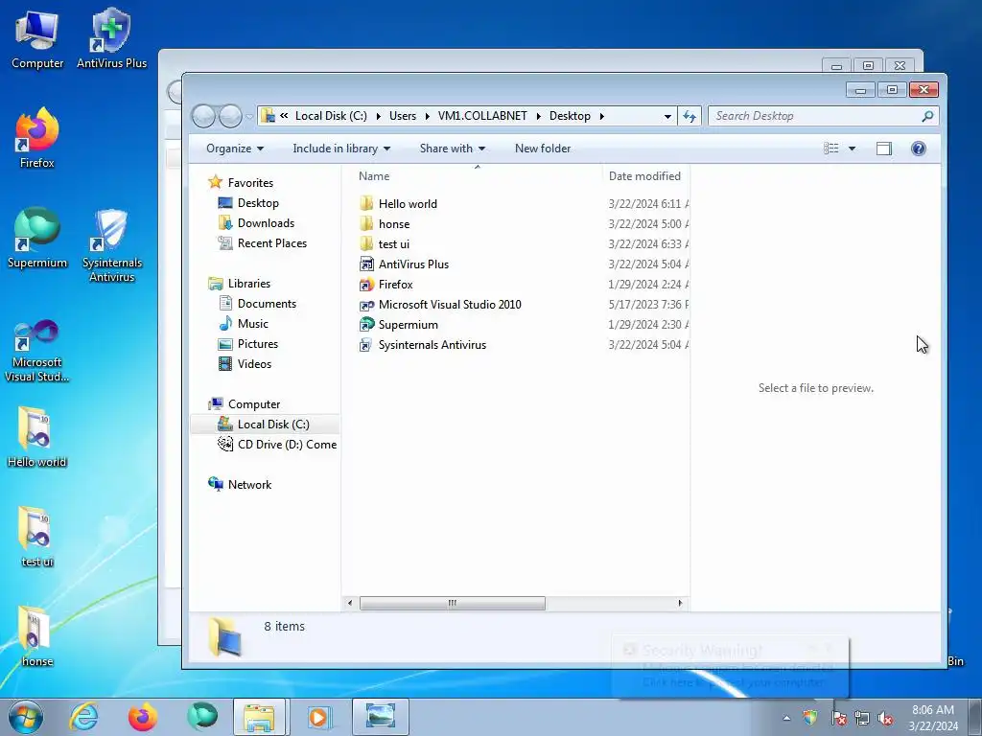Select Pictures library in navigation pane
The image size is (982, 736).
tap(257, 344)
